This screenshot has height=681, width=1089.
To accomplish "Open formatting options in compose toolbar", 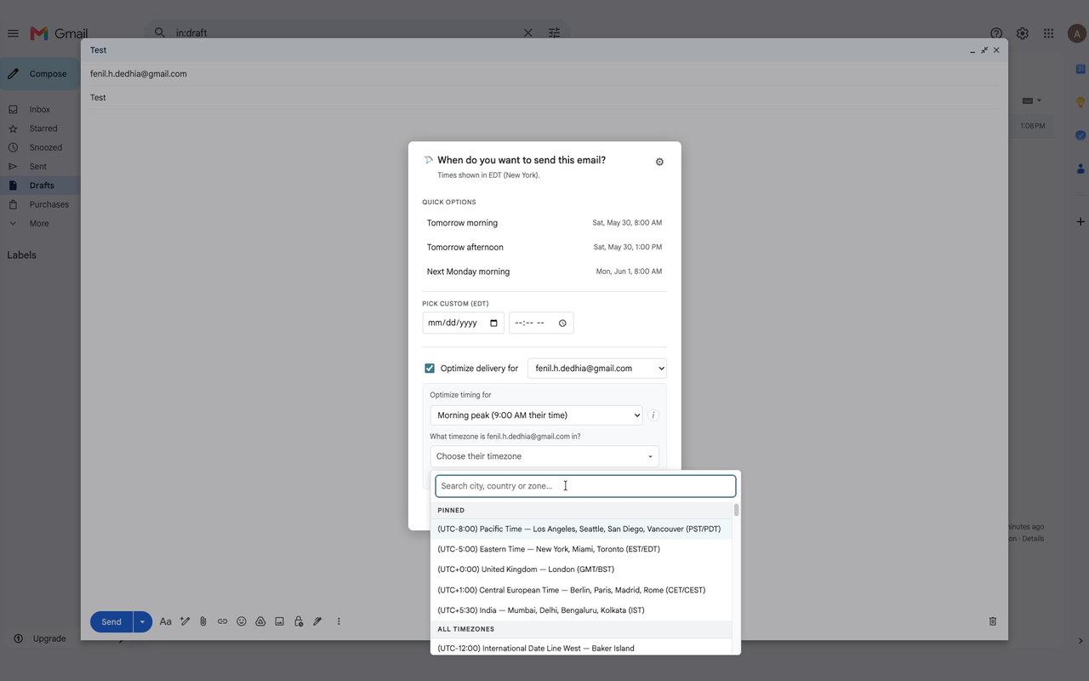I will [166, 621].
